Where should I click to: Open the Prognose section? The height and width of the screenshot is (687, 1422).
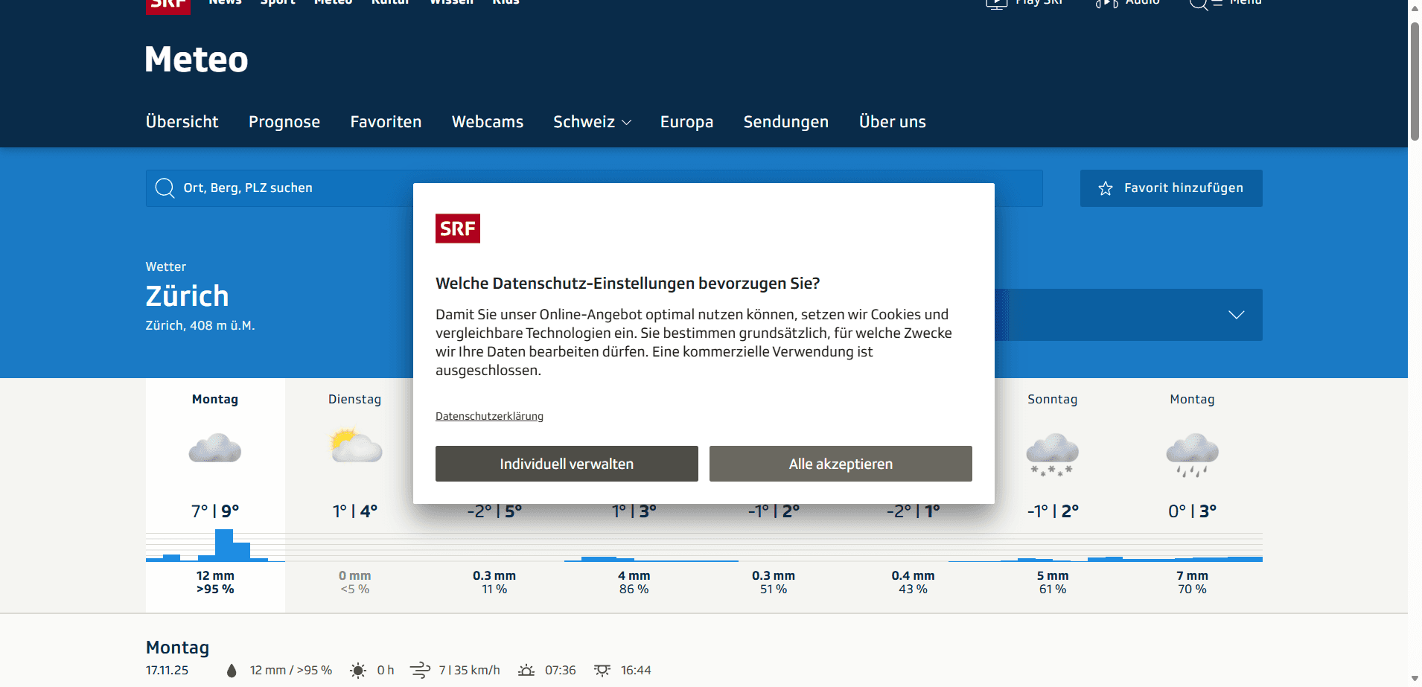click(284, 122)
